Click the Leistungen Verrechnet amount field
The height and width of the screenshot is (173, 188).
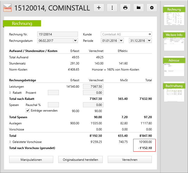pyautogui.click(x=93, y=87)
